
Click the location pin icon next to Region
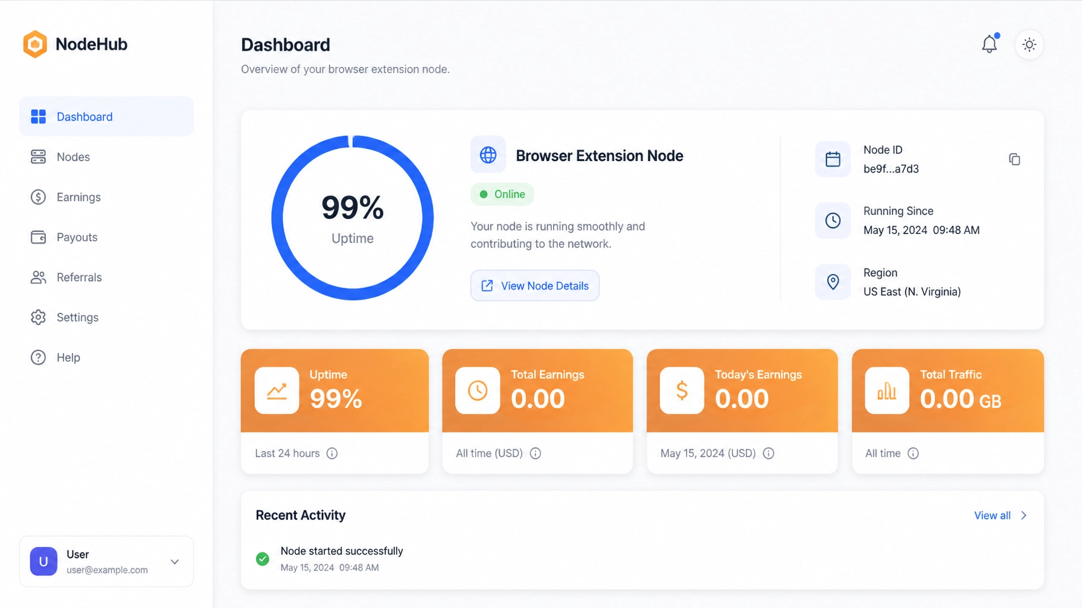pos(833,282)
